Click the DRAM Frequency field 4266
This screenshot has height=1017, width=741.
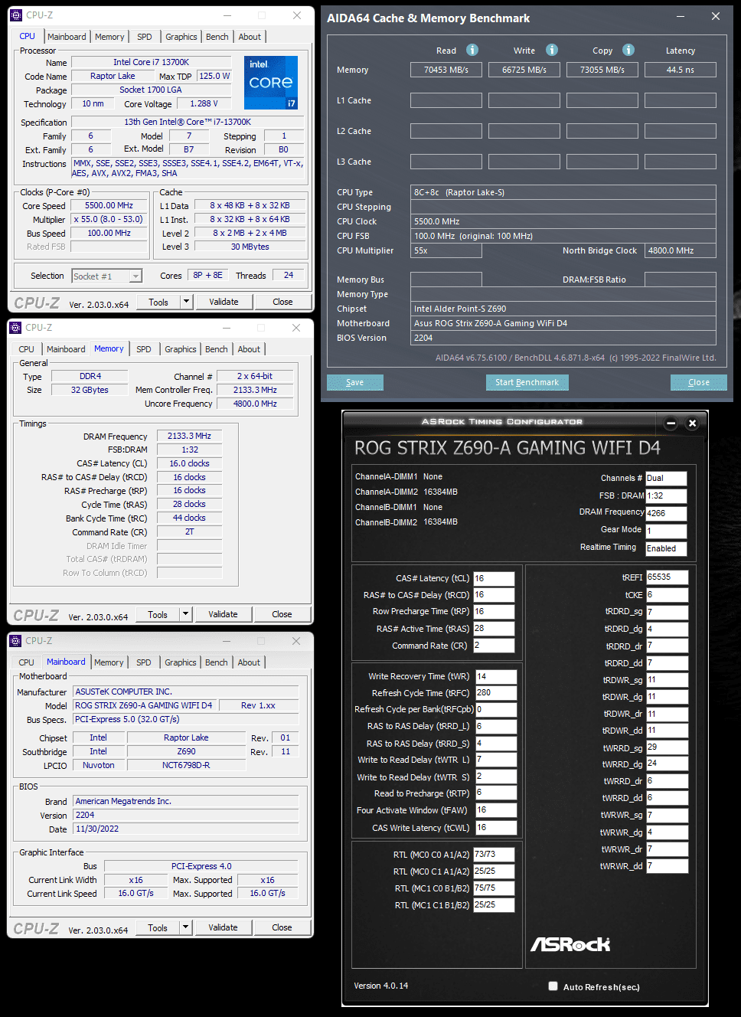pyautogui.click(x=666, y=513)
